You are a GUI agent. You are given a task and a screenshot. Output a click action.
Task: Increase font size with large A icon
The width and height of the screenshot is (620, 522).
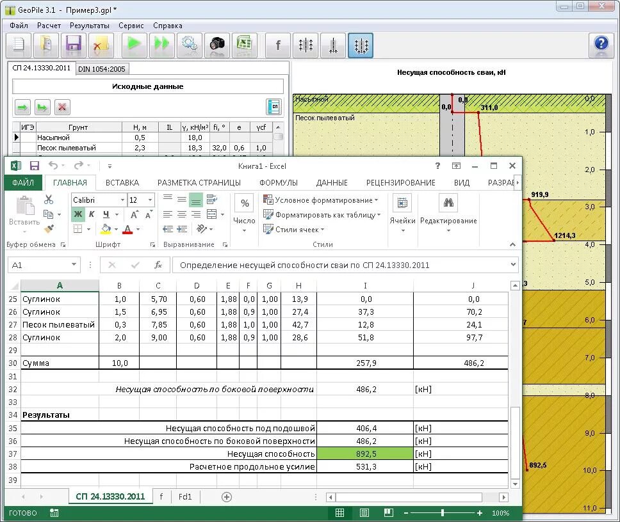(x=135, y=214)
